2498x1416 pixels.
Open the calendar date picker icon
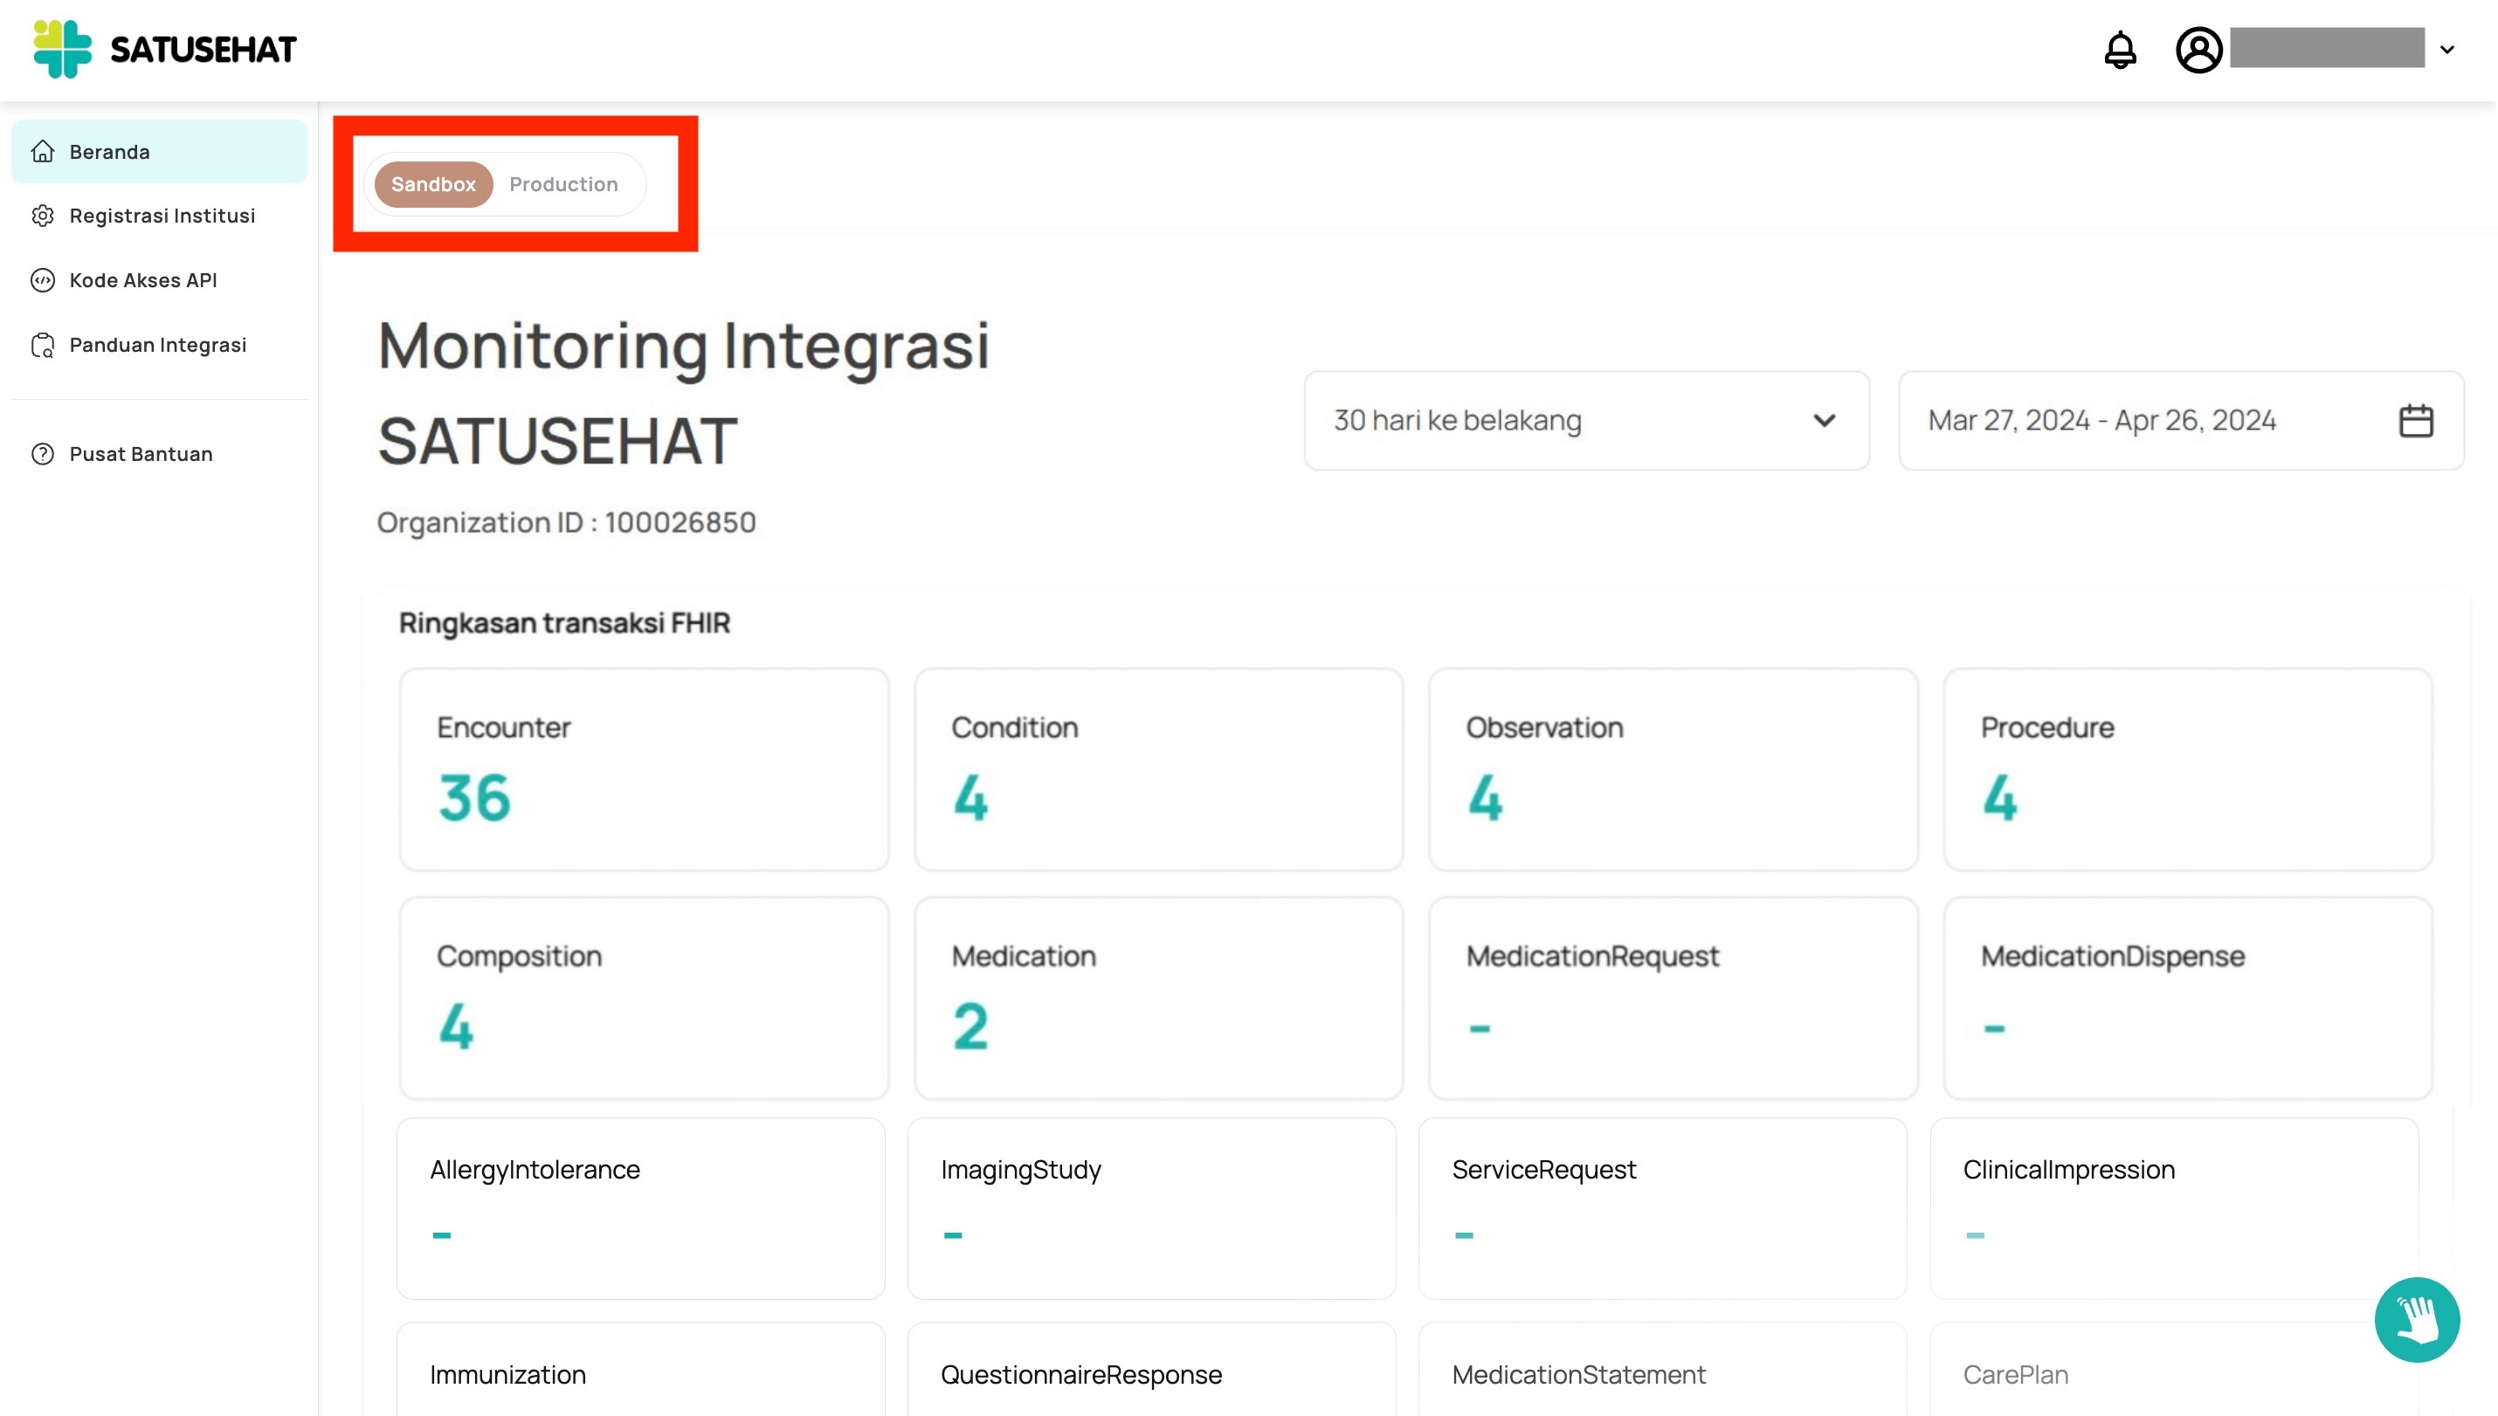2415,420
